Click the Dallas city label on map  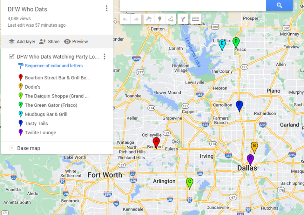coord(247,168)
